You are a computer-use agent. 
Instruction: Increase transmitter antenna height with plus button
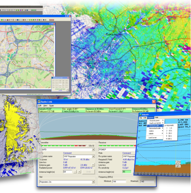(79, 172)
